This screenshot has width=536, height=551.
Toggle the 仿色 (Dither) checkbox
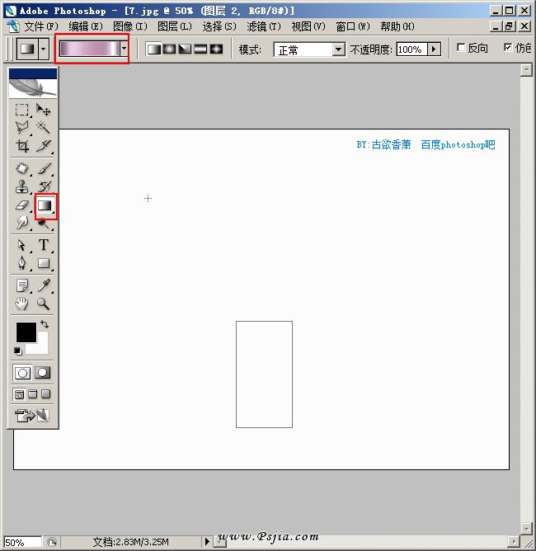(x=508, y=47)
